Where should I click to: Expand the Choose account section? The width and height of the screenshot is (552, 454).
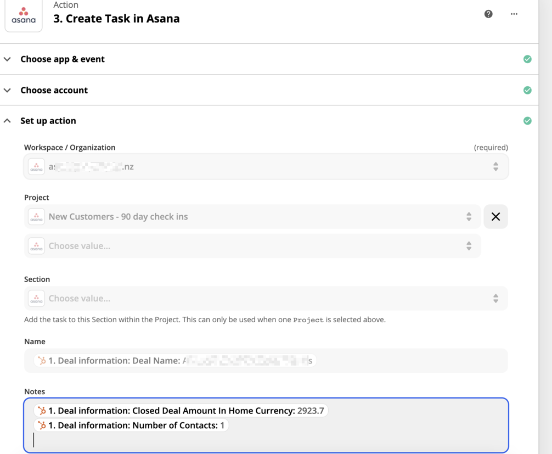(7, 90)
